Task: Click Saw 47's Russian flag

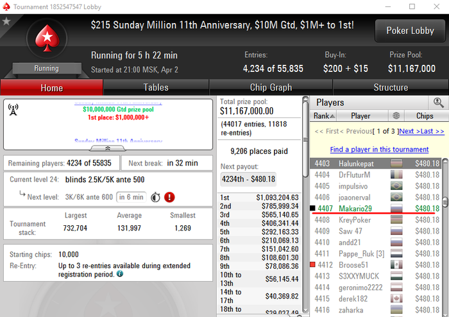Action: [396, 231]
